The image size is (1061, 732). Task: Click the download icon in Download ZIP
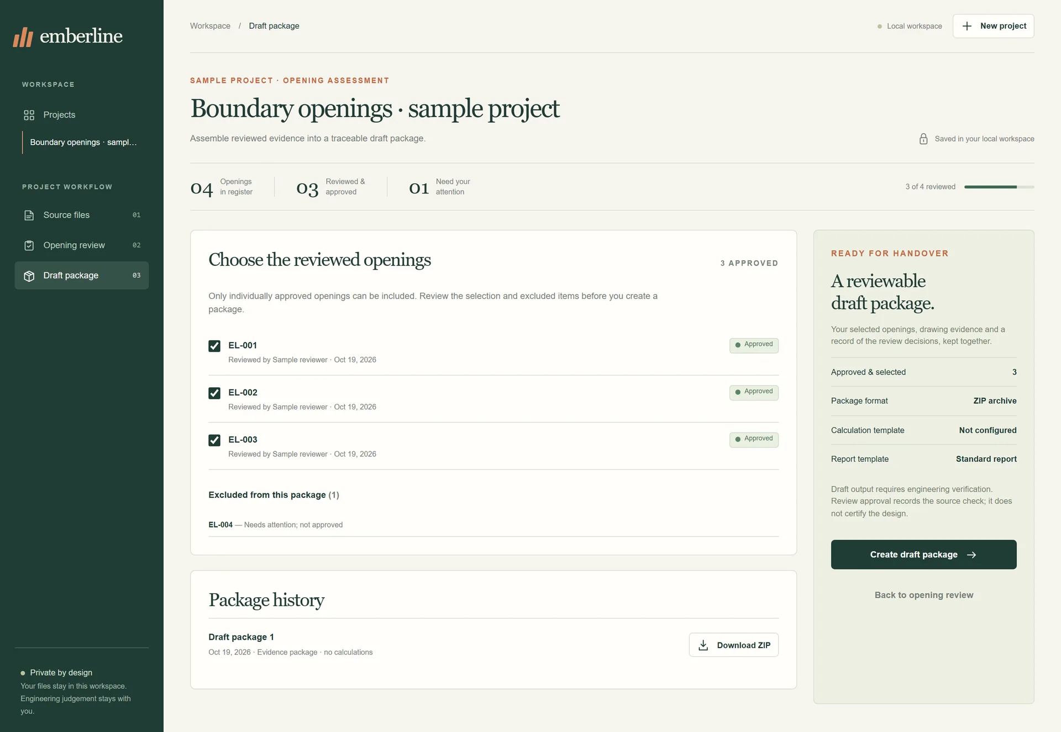703,645
